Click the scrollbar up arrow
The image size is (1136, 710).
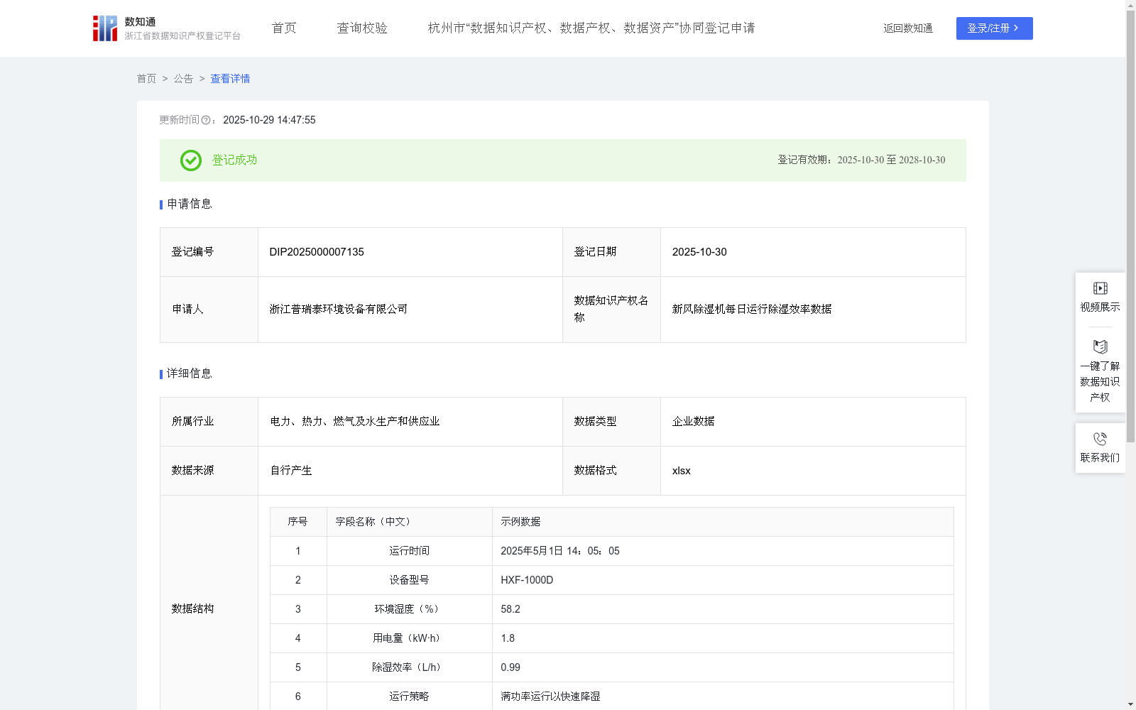pyautogui.click(x=1130, y=5)
